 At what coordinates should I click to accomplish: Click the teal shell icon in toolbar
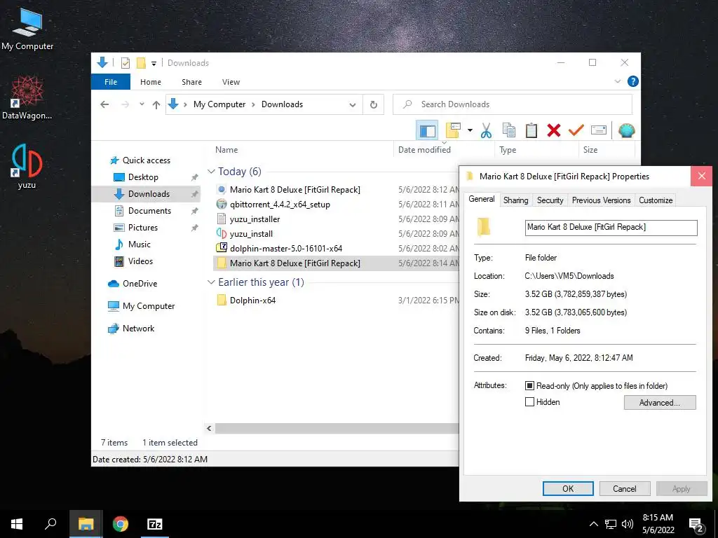pyautogui.click(x=626, y=131)
